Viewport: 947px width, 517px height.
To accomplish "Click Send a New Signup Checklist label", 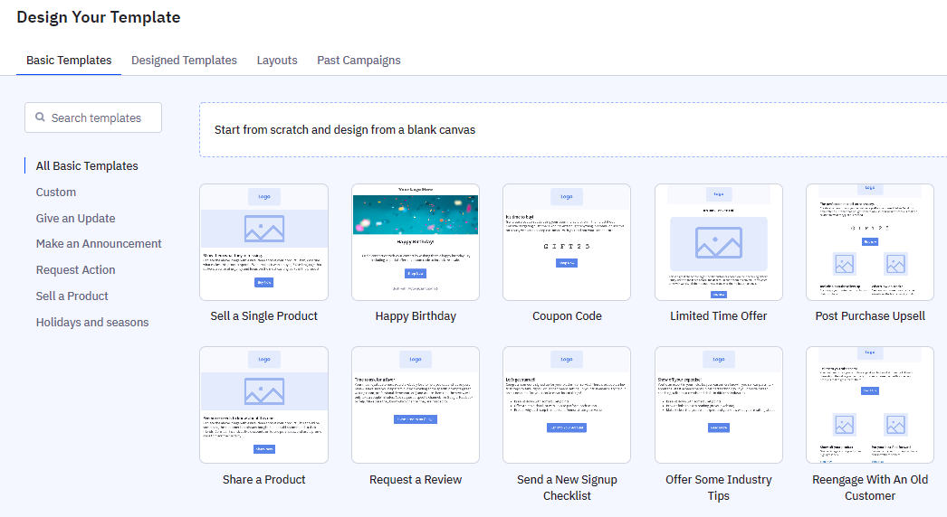I will [x=567, y=487].
